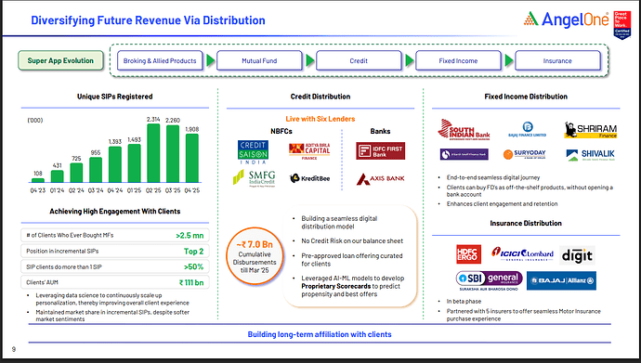
Task: Select the Mutual Fund stage box
Action: 259,61
